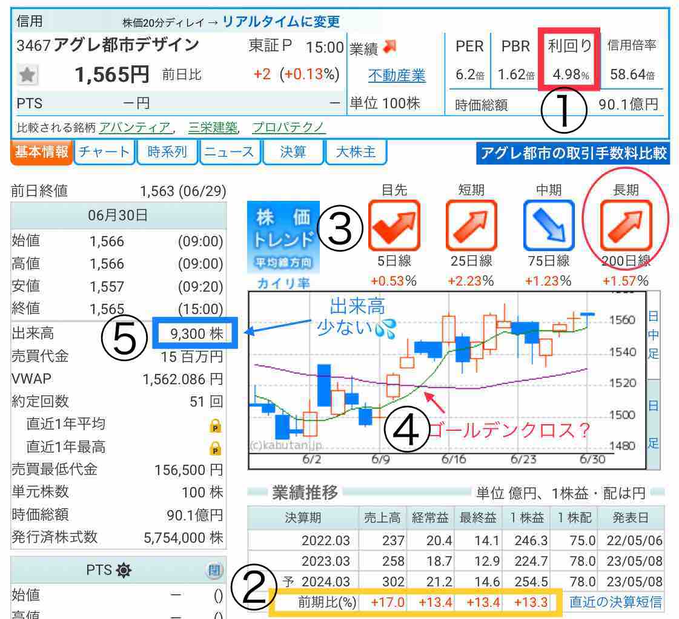
Task: Click the 安値 1,557 row
Action: pos(118,286)
